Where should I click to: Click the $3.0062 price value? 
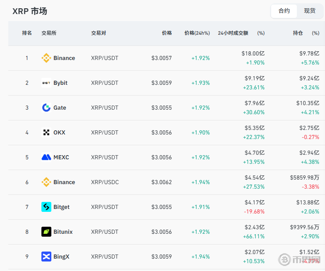(161, 182)
